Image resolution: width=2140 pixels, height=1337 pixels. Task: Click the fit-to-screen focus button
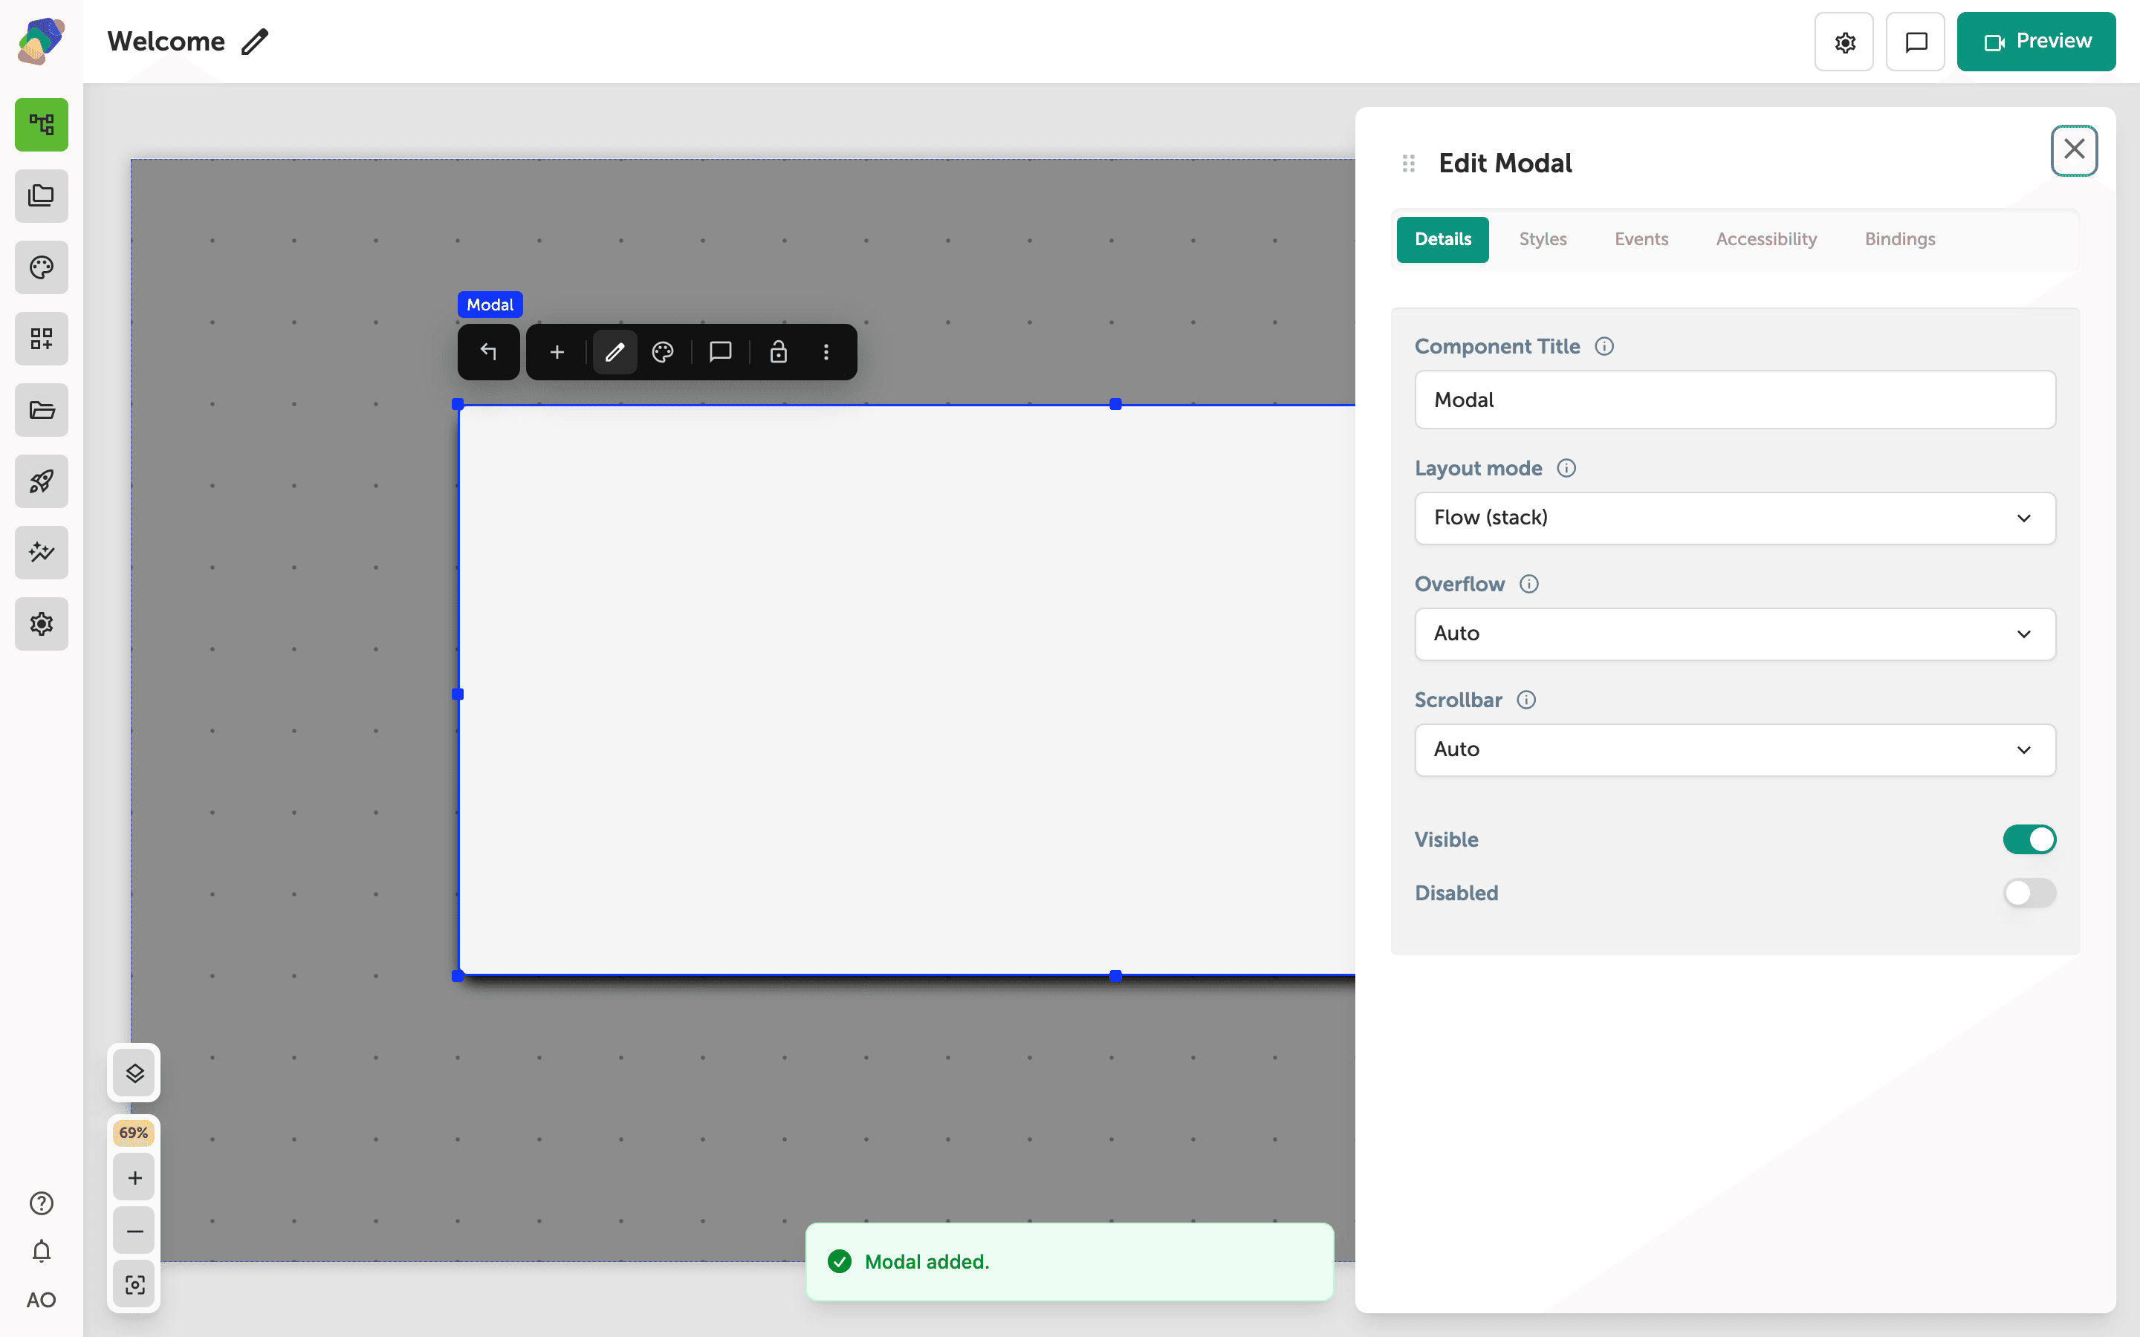click(134, 1284)
